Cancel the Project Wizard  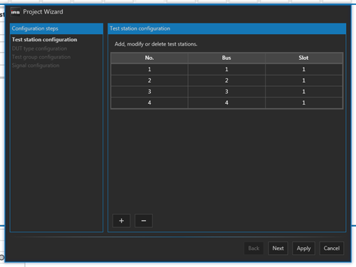[x=332, y=248]
